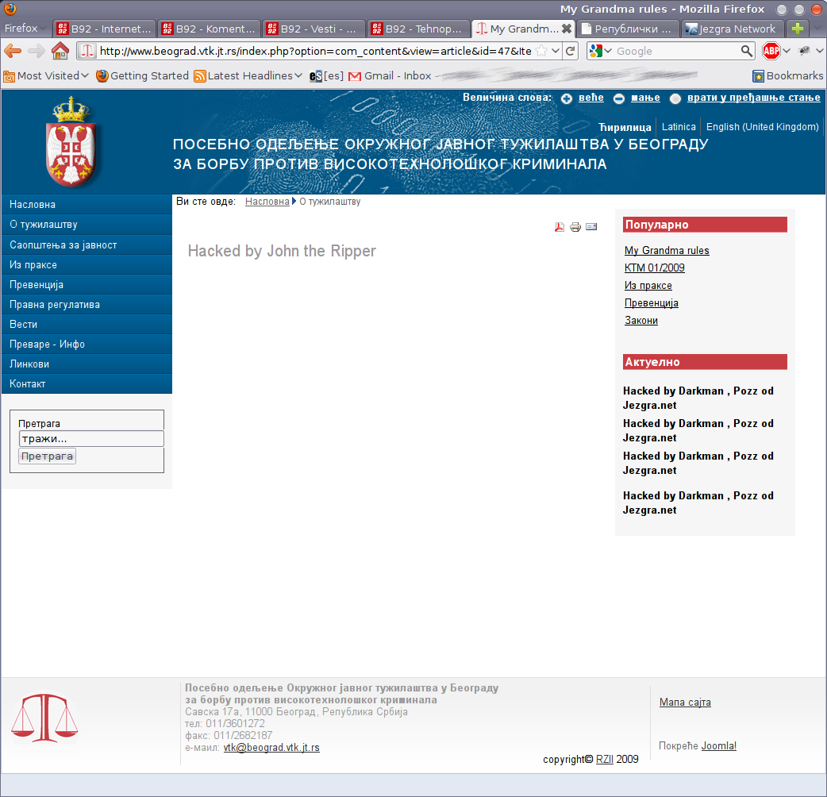This screenshot has width=827, height=797.
Task: Go to the Home page icon
Action: (60, 51)
